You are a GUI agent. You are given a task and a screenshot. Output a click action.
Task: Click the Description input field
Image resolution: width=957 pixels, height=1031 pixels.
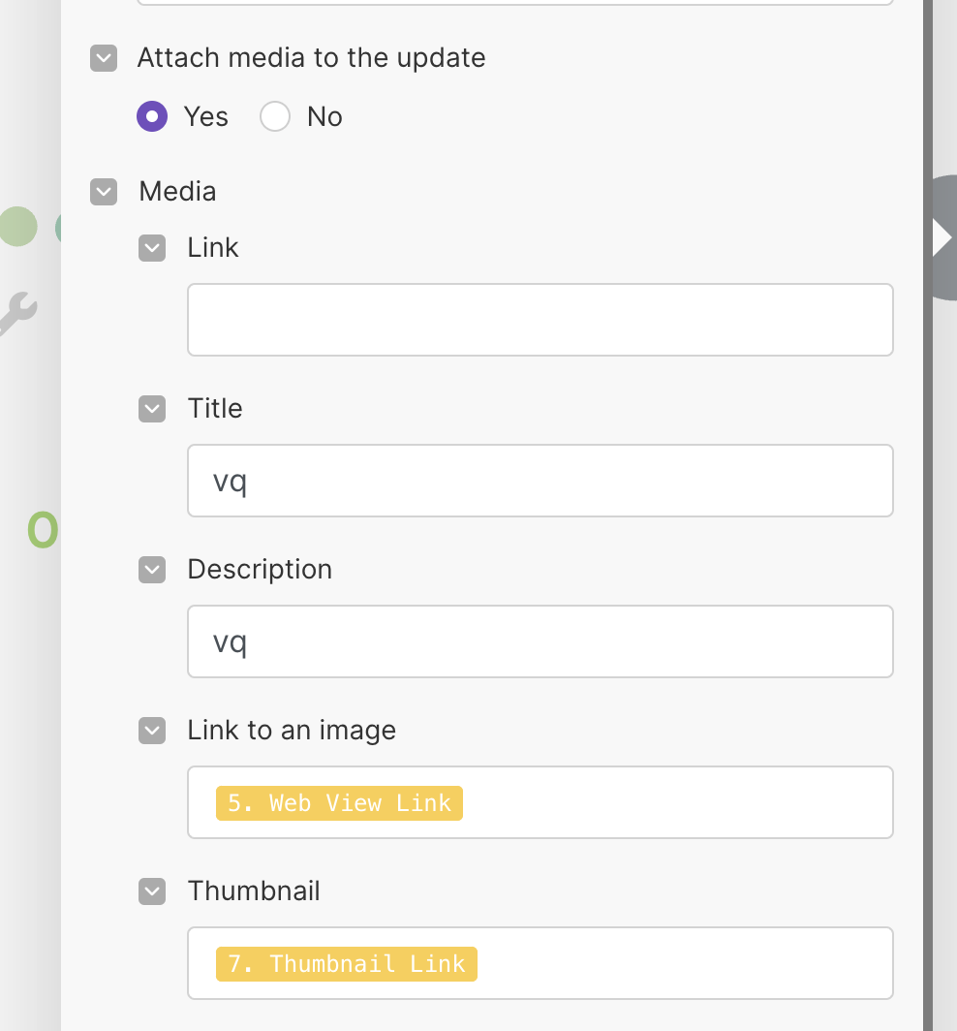[540, 641]
